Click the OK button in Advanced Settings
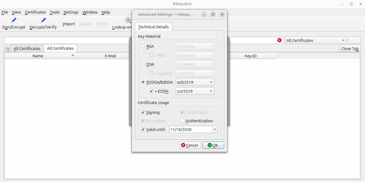 pos(213,145)
